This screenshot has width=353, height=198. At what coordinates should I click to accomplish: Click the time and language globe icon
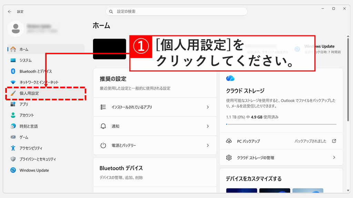13,126
